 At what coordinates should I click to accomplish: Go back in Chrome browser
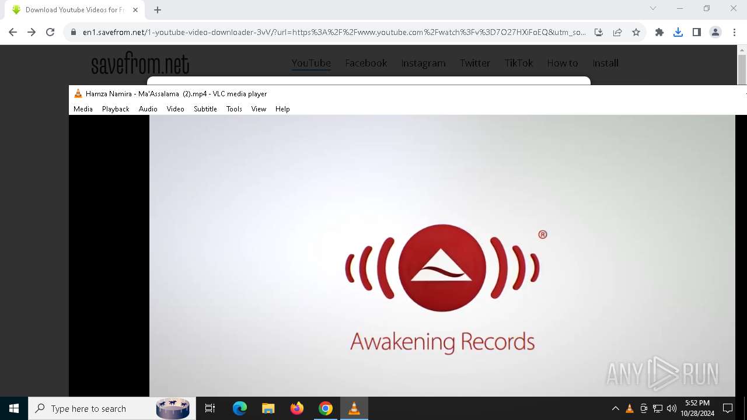point(13,32)
